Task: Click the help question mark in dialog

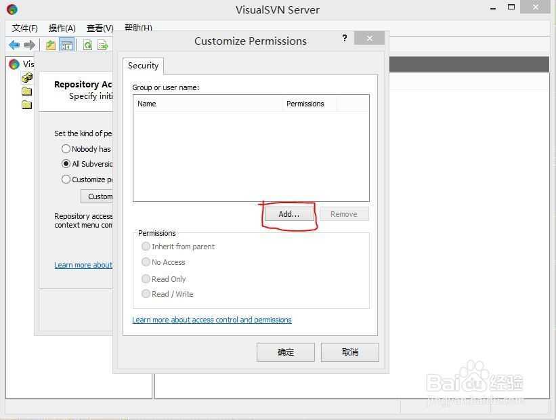Action: pos(344,39)
